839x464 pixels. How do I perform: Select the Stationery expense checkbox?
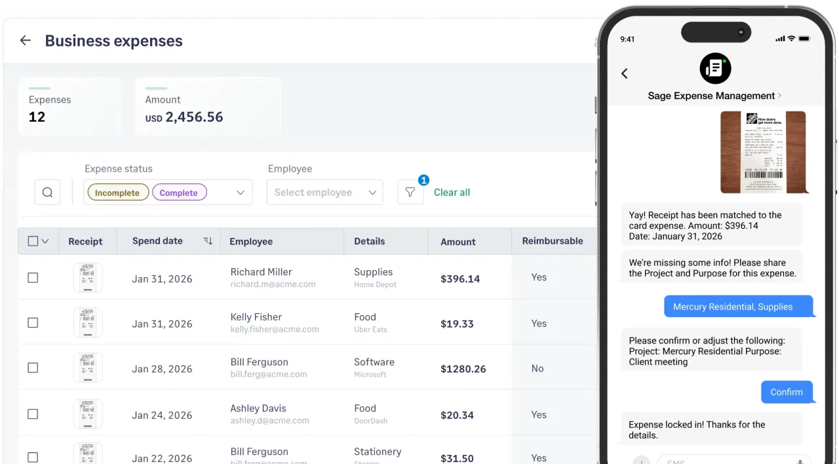point(33,457)
